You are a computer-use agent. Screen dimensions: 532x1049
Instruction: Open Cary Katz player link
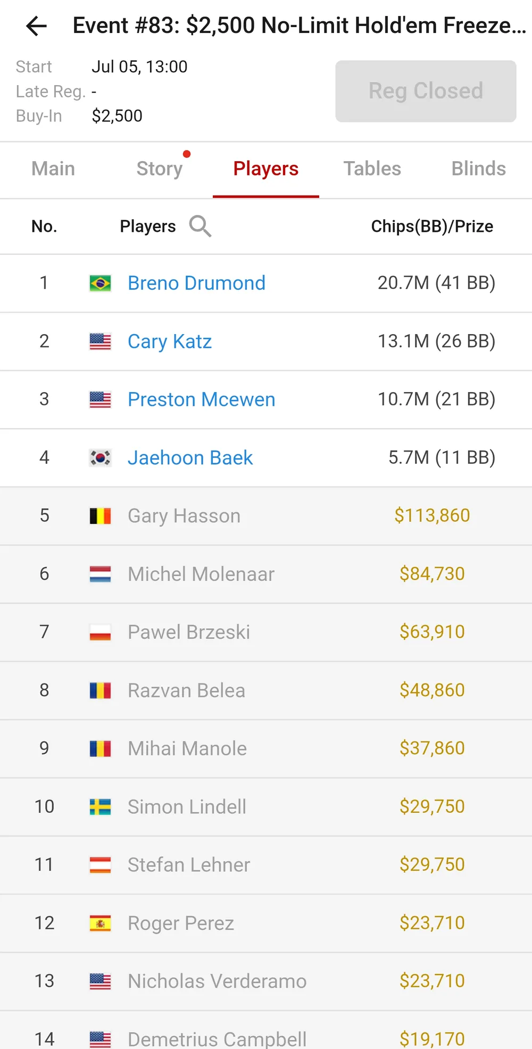coord(170,342)
